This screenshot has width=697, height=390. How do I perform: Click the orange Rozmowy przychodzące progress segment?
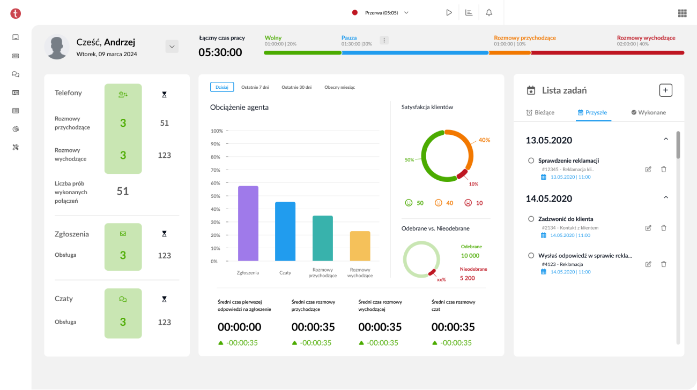(509, 52)
